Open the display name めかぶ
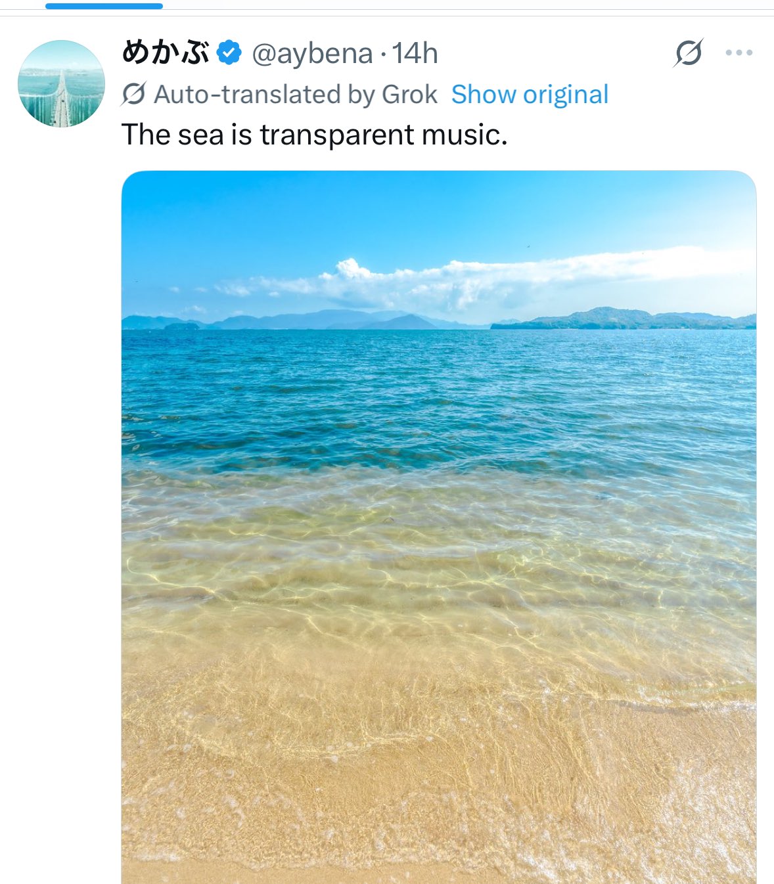Screen dimensions: 774x884 (x=166, y=53)
